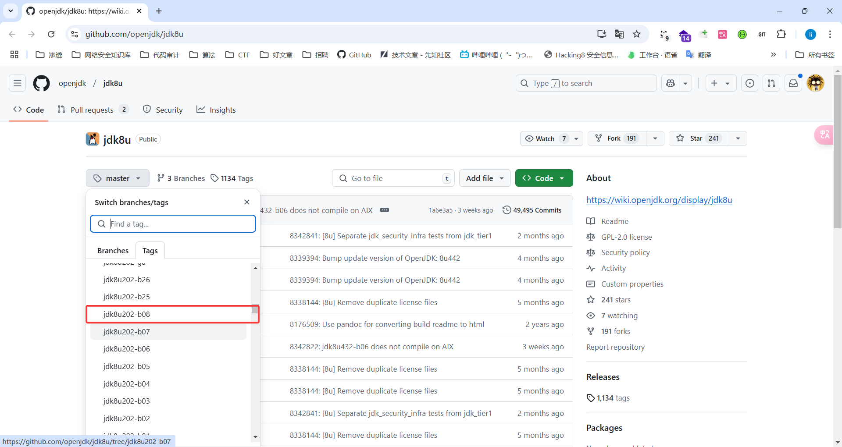
Task: Click the site information icon in the address bar
Action: pyautogui.click(x=75, y=34)
